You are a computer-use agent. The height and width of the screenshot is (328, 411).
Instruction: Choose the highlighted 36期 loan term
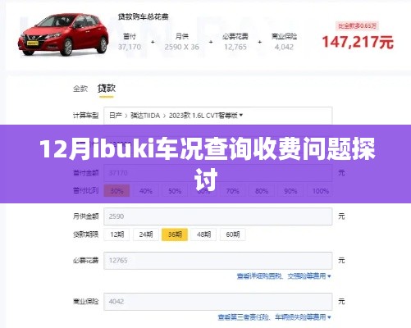point(175,235)
